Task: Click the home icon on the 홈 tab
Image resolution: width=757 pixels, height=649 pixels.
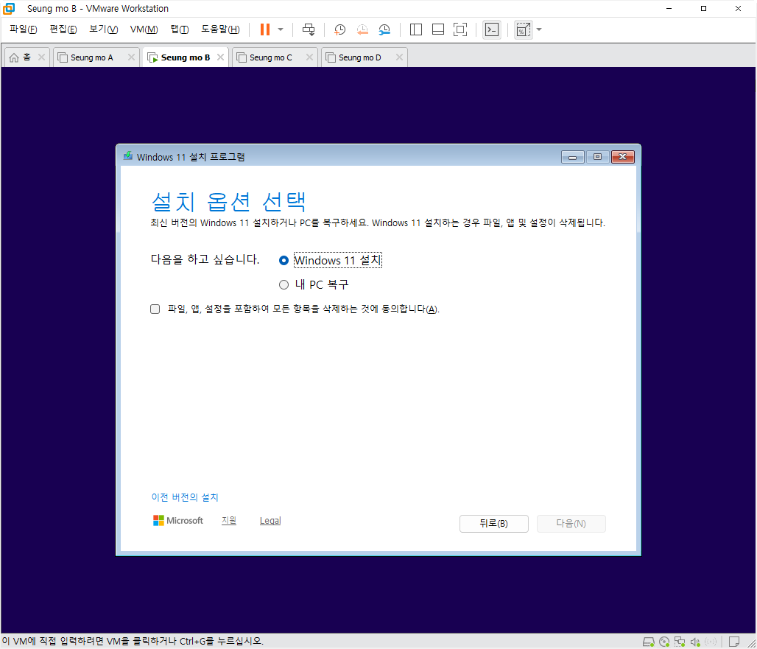Action: (x=14, y=57)
